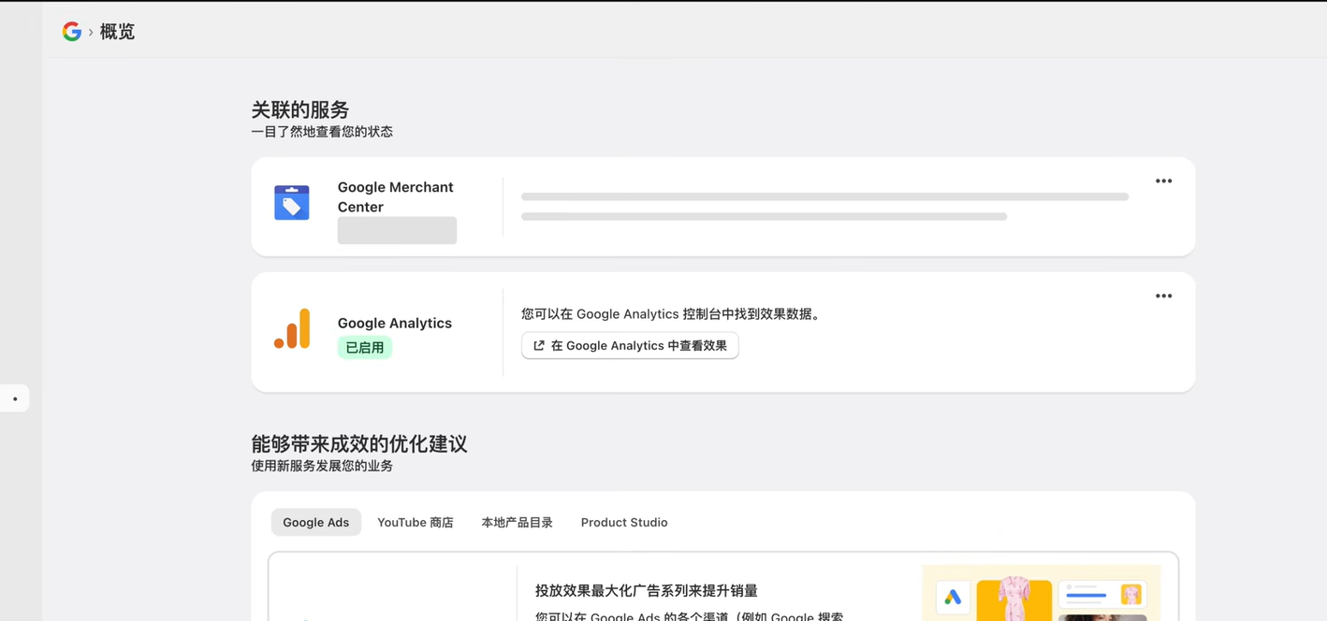Open the Google Merchant Center more options menu

pos(1163,181)
